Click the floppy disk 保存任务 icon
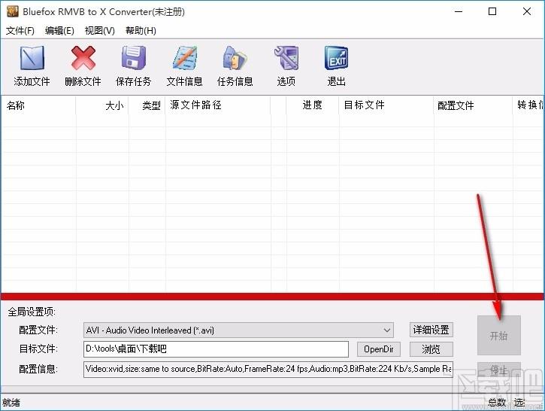This screenshot has width=545, height=411. (x=134, y=58)
